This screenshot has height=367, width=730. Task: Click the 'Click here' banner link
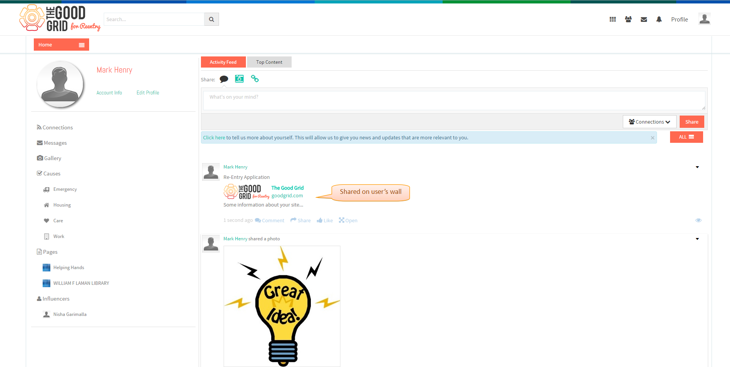click(x=214, y=138)
